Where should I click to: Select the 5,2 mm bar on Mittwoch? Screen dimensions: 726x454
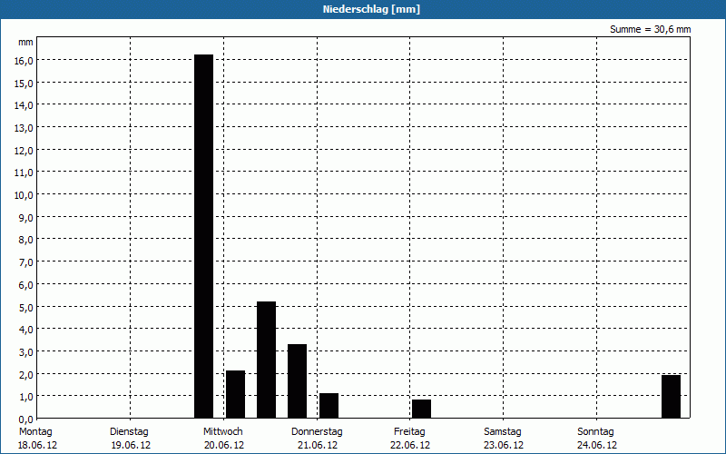point(266,360)
